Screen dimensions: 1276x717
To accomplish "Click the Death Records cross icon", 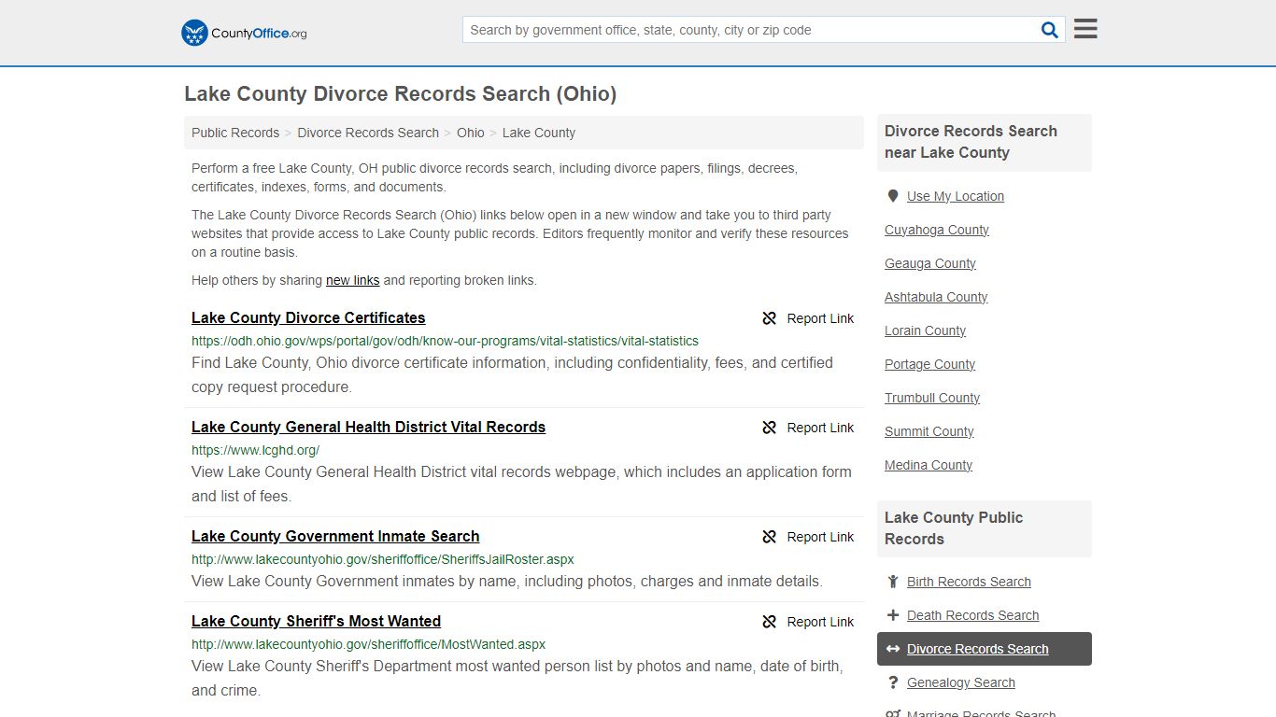I will 893,615.
